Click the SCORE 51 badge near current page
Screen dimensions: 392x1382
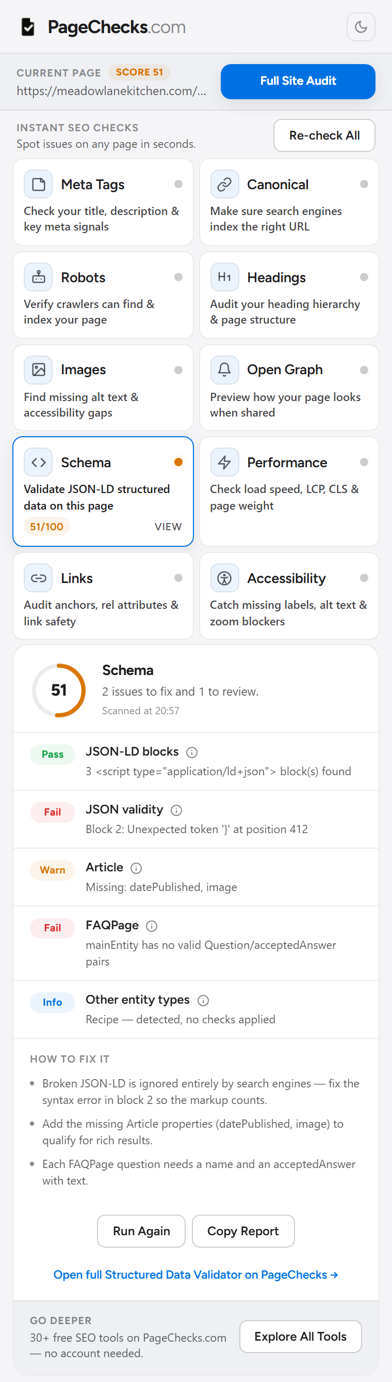tap(139, 72)
